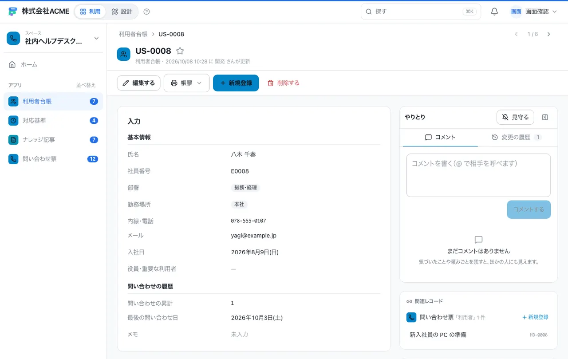The height and width of the screenshot is (359, 568).
Task: Click the email yagi@example.jp
Action: [253, 236]
